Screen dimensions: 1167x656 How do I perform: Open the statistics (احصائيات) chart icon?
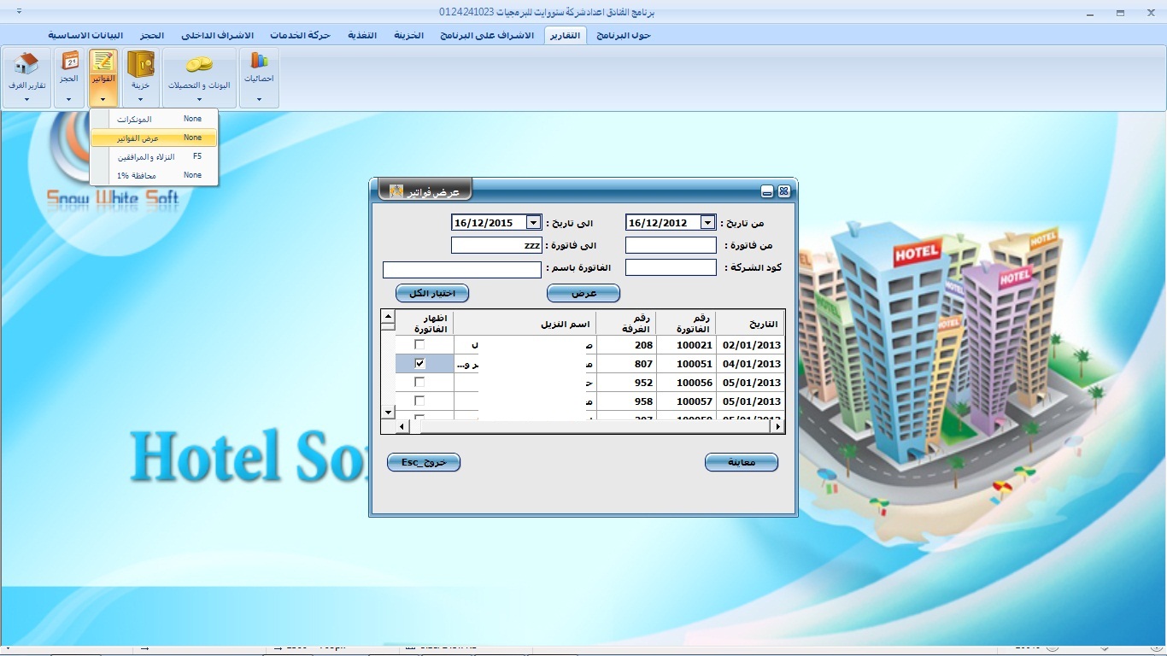pyautogui.click(x=259, y=61)
